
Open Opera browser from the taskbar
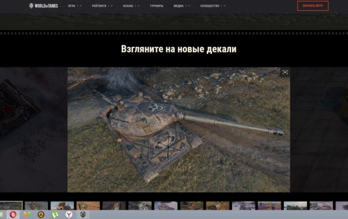[x=13, y=214]
